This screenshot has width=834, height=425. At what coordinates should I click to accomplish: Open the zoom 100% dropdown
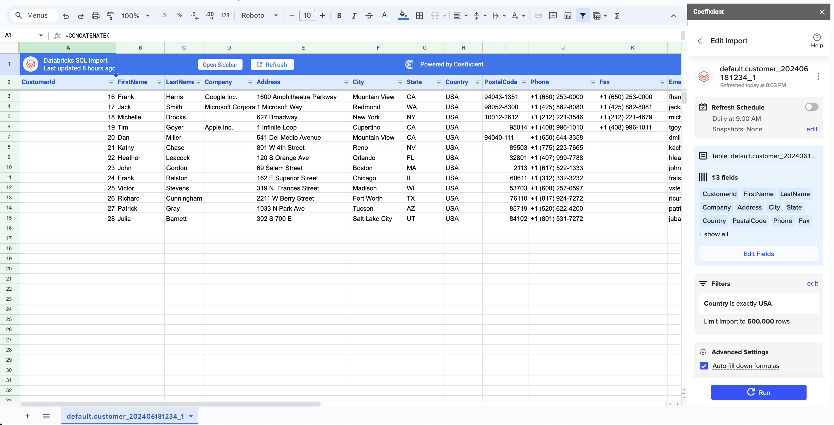click(135, 16)
